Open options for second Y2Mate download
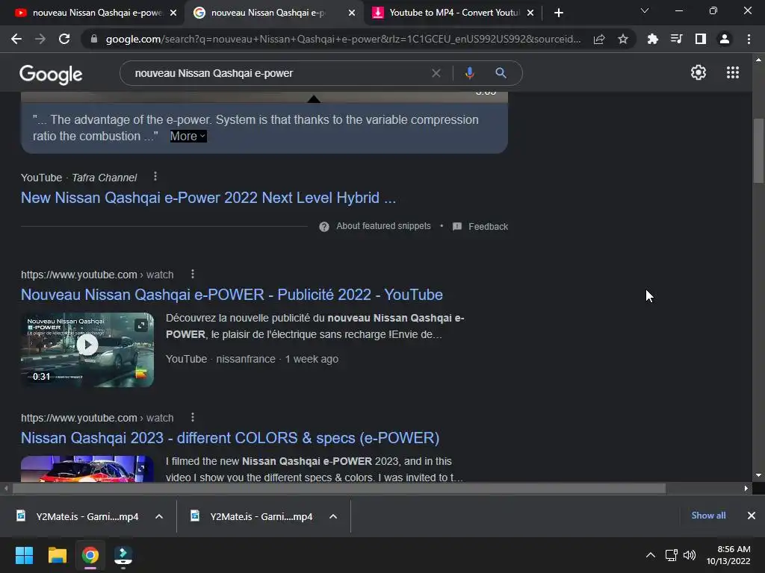Viewport: 765px width, 573px height. [x=333, y=516]
